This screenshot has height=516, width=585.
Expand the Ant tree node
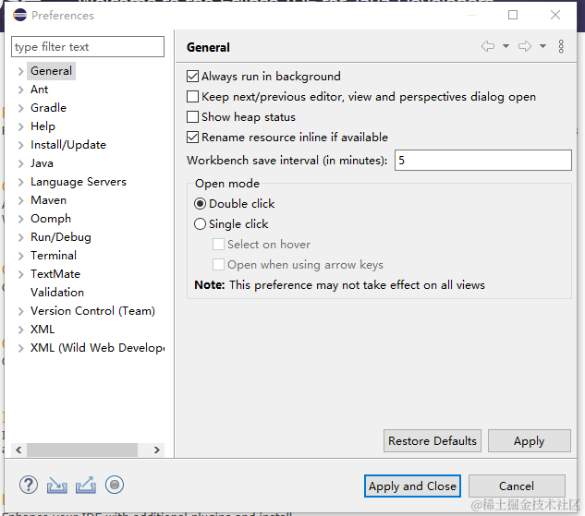click(x=21, y=90)
